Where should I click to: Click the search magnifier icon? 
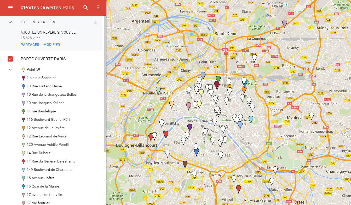pyautogui.click(x=86, y=8)
